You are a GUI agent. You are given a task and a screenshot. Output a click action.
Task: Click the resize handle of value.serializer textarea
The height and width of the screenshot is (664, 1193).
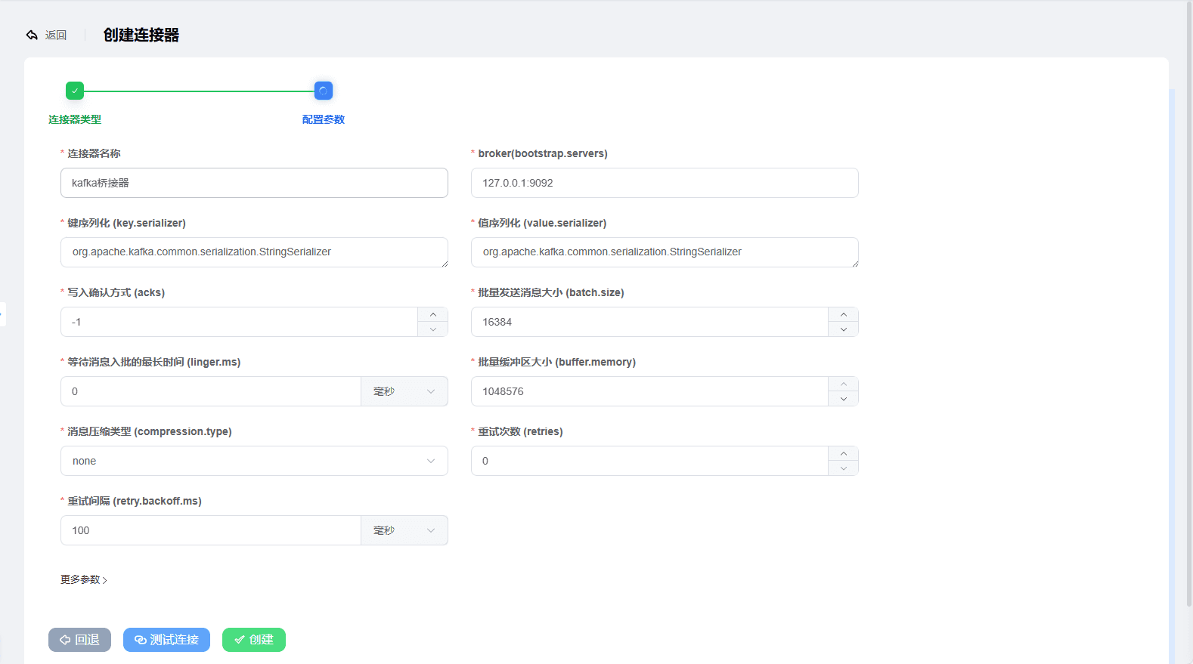(x=855, y=264)
